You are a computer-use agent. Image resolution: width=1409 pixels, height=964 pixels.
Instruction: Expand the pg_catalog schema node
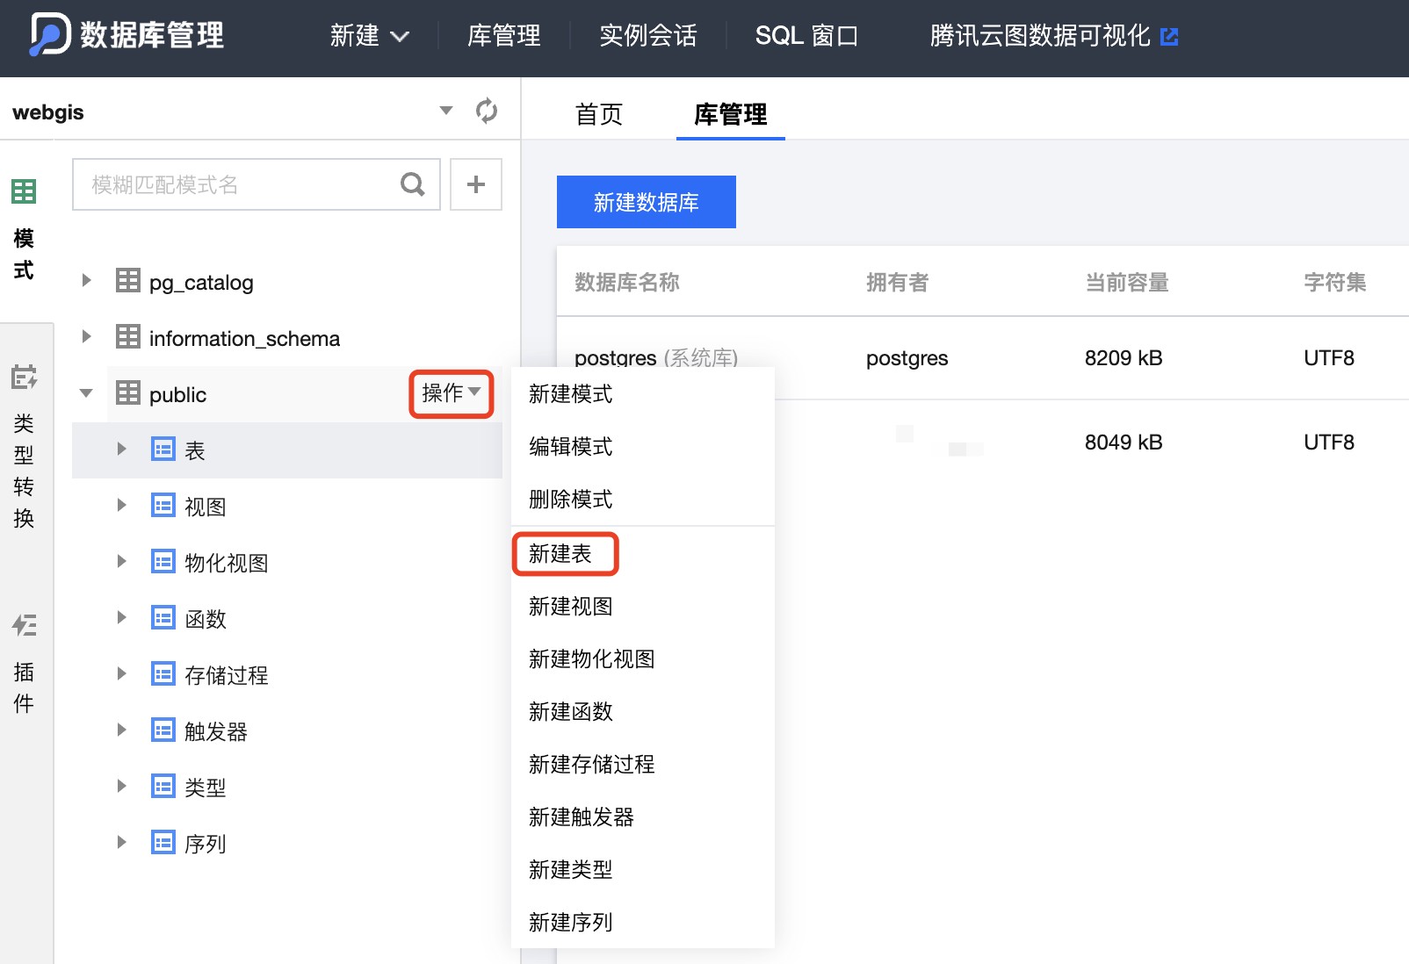coord(86,281)
